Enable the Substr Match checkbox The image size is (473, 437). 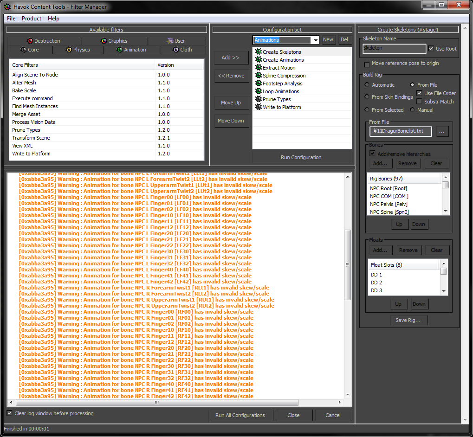coord(419,101)
